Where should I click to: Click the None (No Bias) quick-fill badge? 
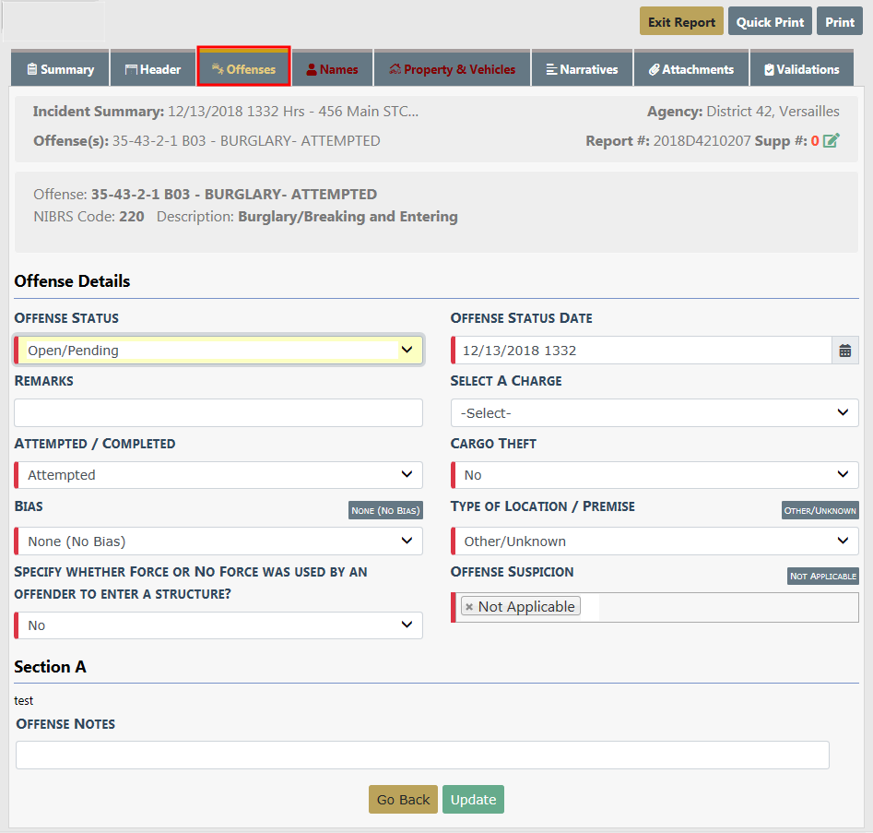(385, 510)
